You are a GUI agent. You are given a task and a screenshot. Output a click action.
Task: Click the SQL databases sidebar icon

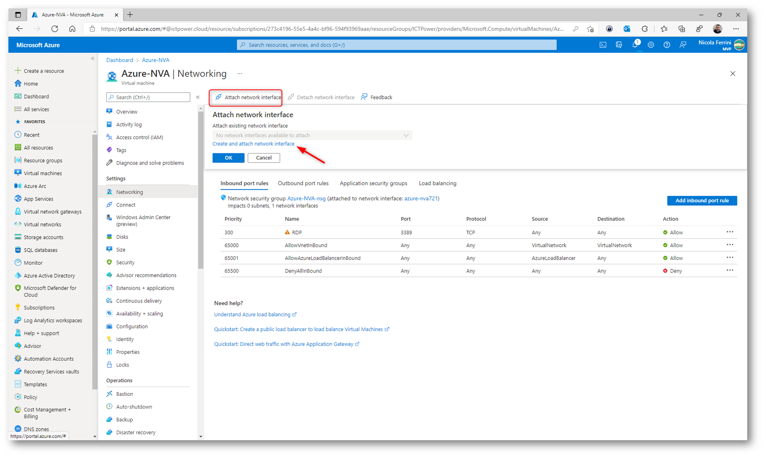click(18, 250)
